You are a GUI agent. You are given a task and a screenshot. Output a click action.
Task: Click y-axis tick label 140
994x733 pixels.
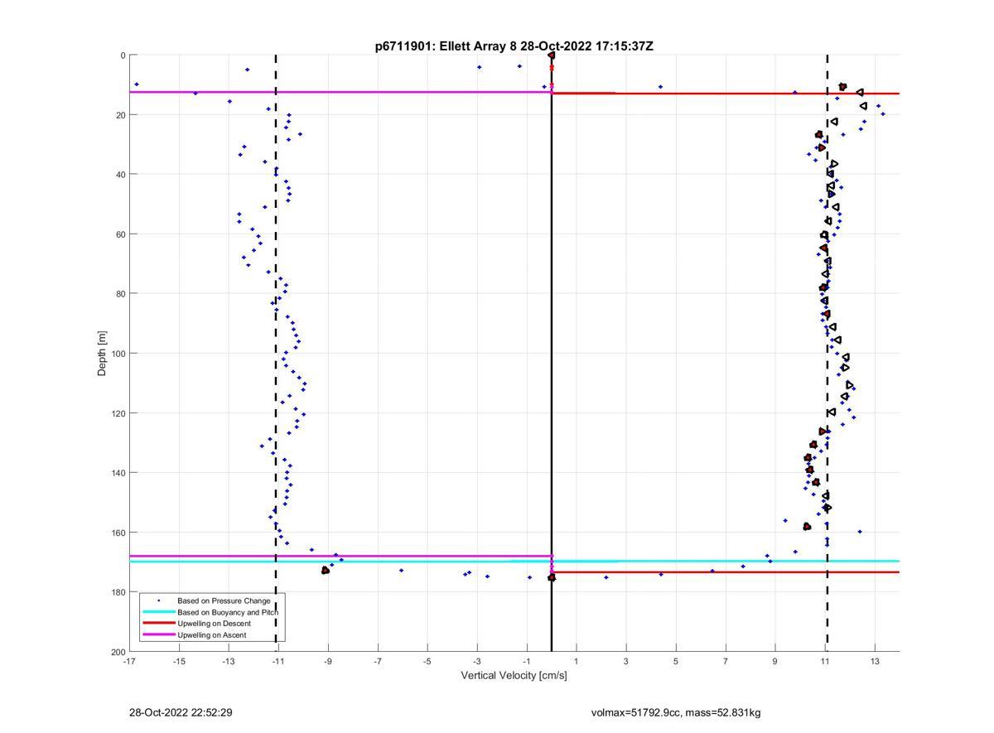pyautogui.click(x=118, y=473)
